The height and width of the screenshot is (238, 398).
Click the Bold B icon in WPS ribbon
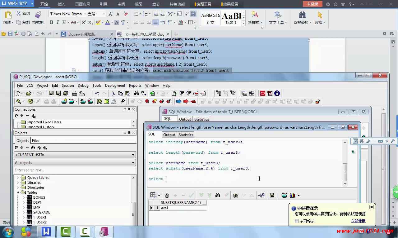[x=52, y=22]
